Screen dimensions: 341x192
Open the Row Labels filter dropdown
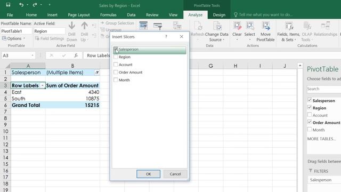click(x=43, y=85)
